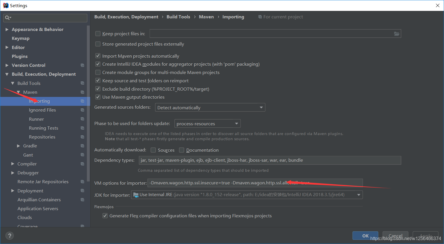Expand Version Control section

7,65
